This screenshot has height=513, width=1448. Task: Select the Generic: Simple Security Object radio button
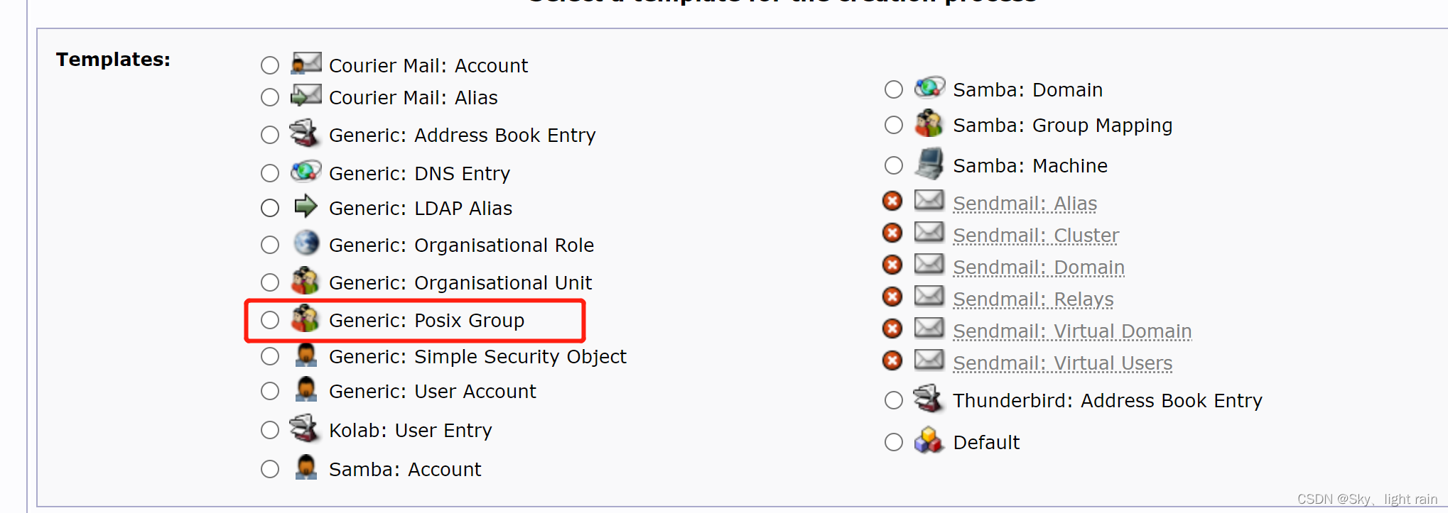click(270, 356)
